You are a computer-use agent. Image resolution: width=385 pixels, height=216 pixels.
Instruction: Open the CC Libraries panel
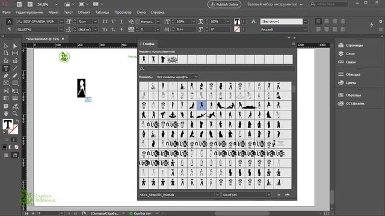[x=351, y=103]
